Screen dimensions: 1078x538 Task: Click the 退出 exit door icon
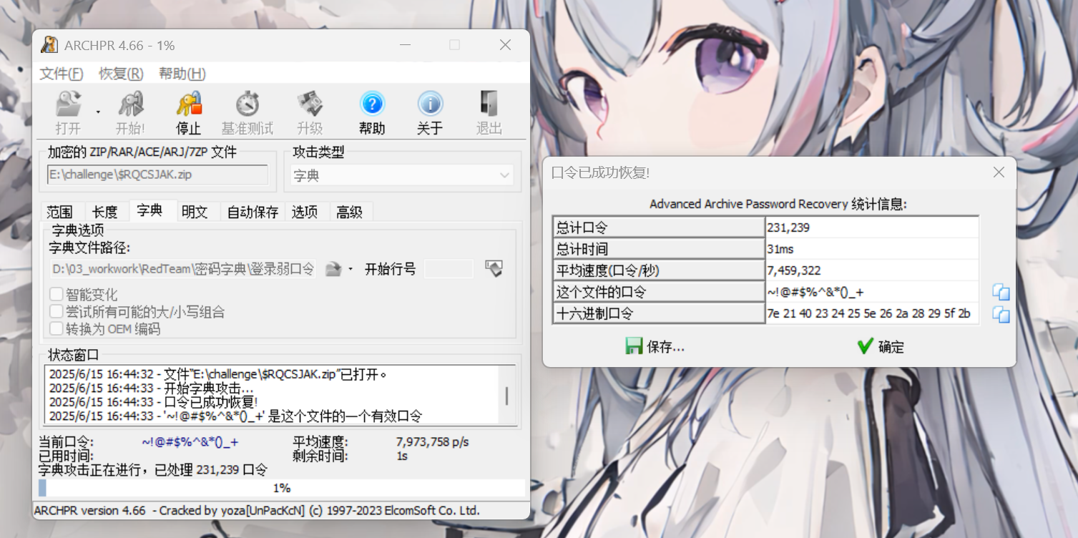(x=489, y=104)
